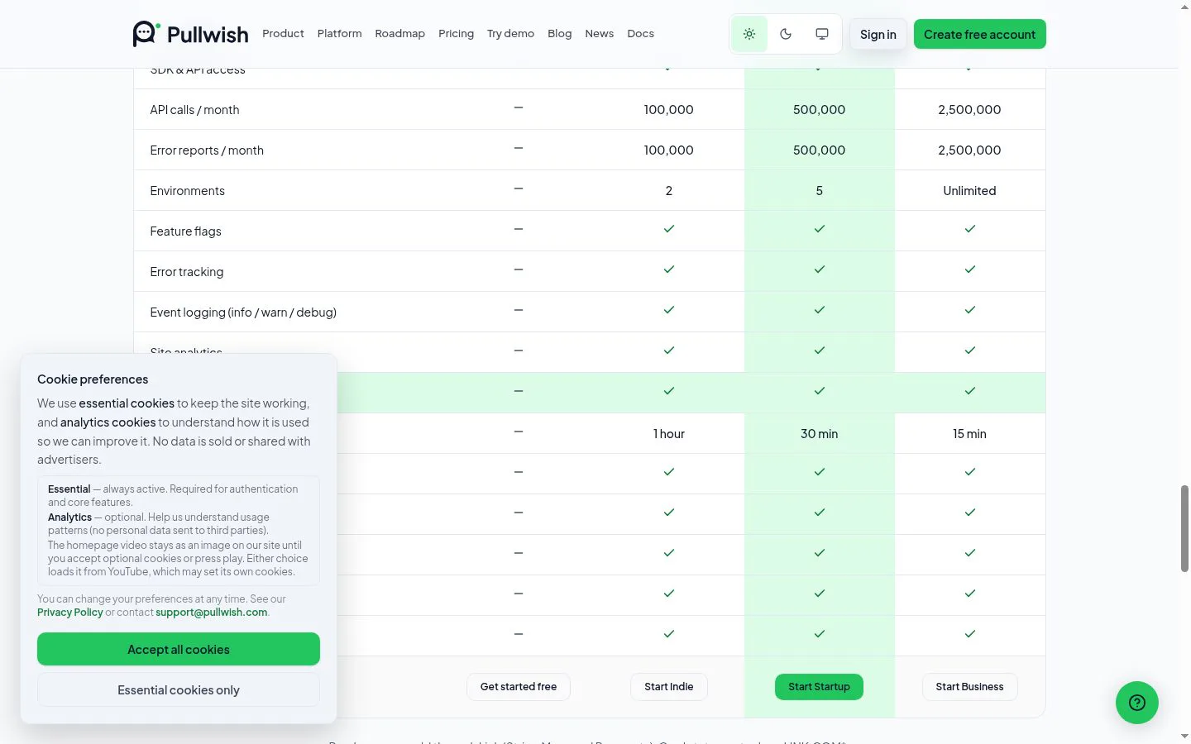Click Create free account

pos(980,34)
